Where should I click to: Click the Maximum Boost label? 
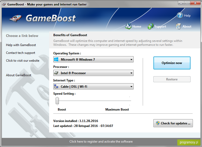point(117,110)
